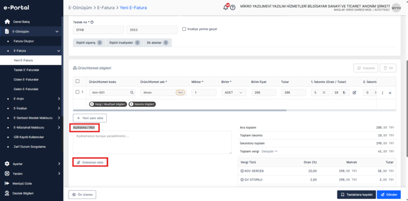
Task: Check the İrsaliye yerine geçer checkbox
Action: (x=184, y=29)
